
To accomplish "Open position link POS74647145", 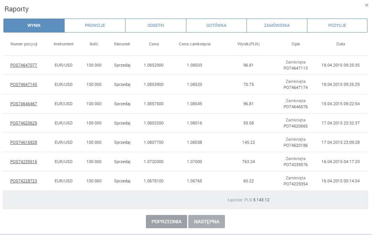I will pos(23,84).
